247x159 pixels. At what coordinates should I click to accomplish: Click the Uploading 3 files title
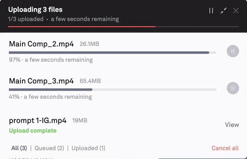[x=36, y=10]
